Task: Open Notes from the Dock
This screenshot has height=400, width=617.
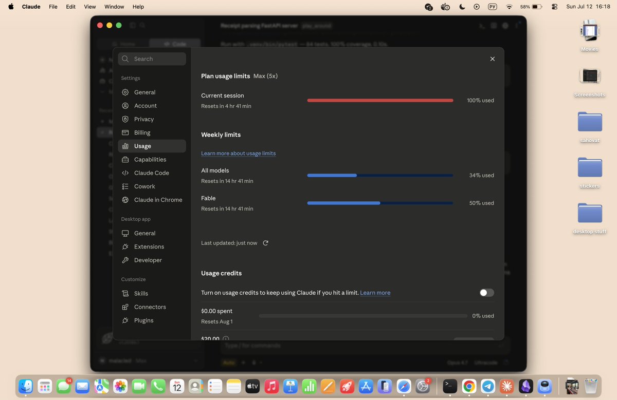Action: tap(233, 386)
